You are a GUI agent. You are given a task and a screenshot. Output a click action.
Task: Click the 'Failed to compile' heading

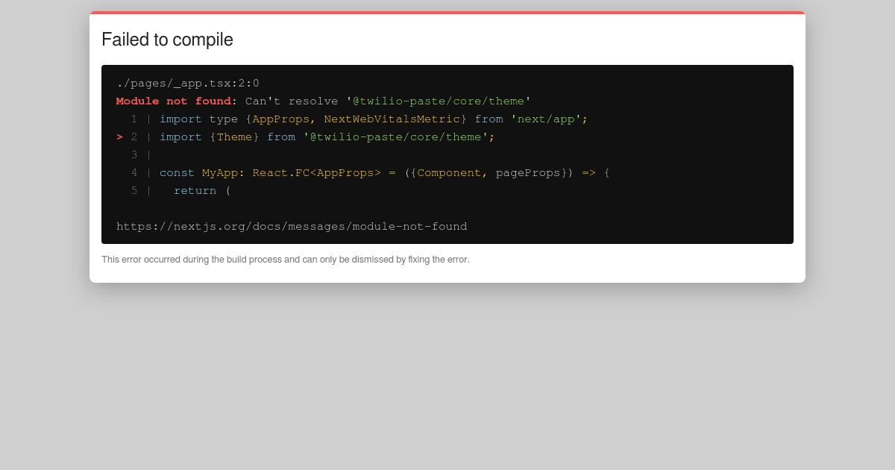pos(167,40)
